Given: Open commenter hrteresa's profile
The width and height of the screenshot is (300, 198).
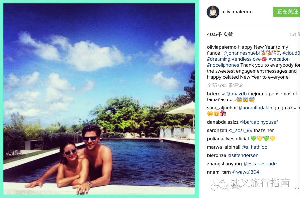Looking at the screenshot, I should [x=216, y=94].
